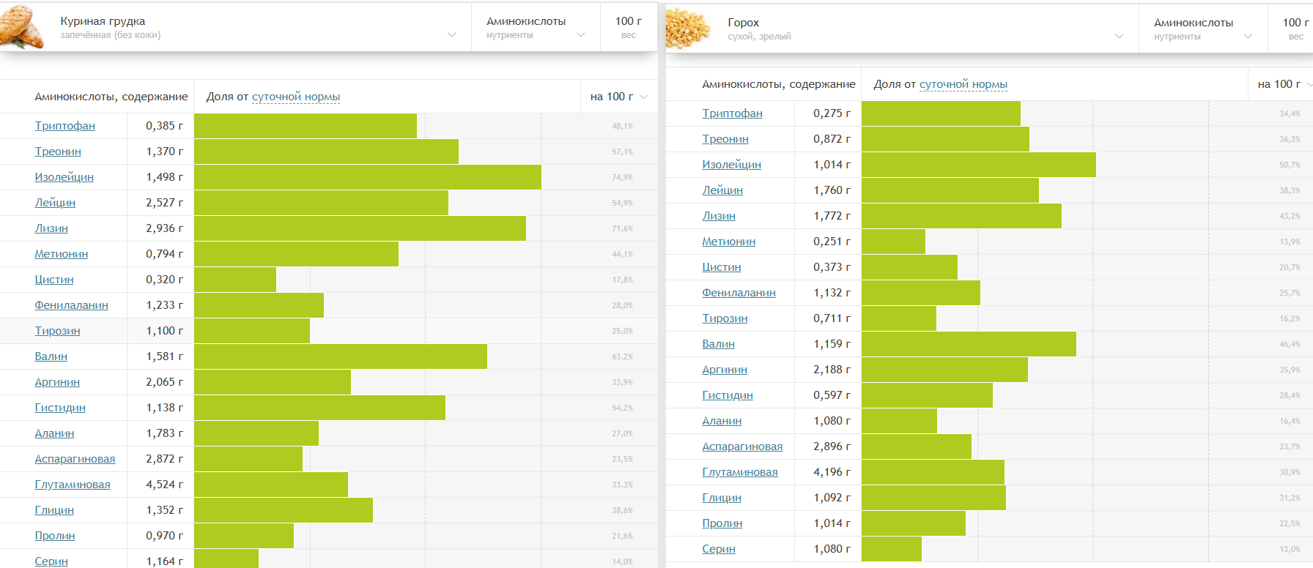Open Глицин link in pea table
1313x568 pixels.
click(x=722, y=498)
